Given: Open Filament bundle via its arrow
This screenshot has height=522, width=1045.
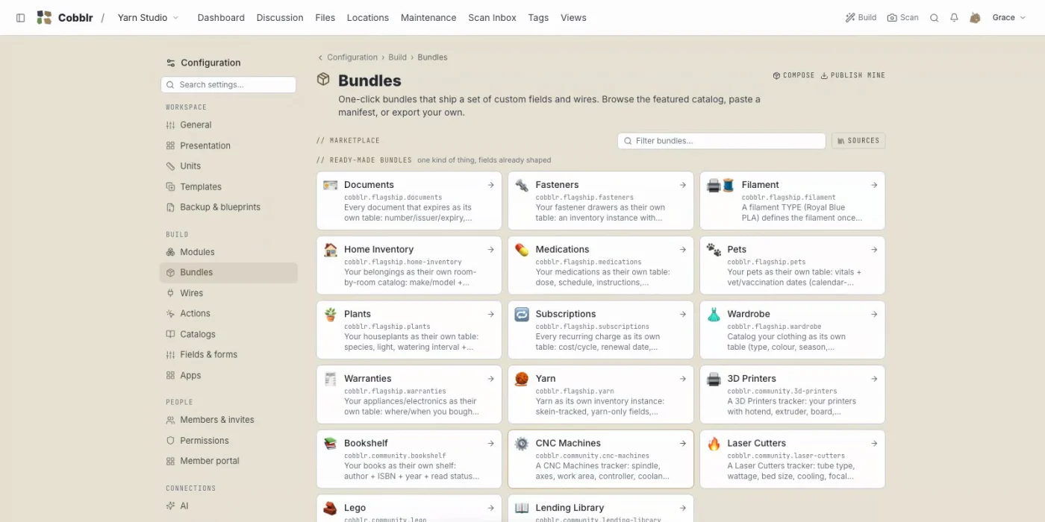Looking at the screenshot, I should 874,185.
